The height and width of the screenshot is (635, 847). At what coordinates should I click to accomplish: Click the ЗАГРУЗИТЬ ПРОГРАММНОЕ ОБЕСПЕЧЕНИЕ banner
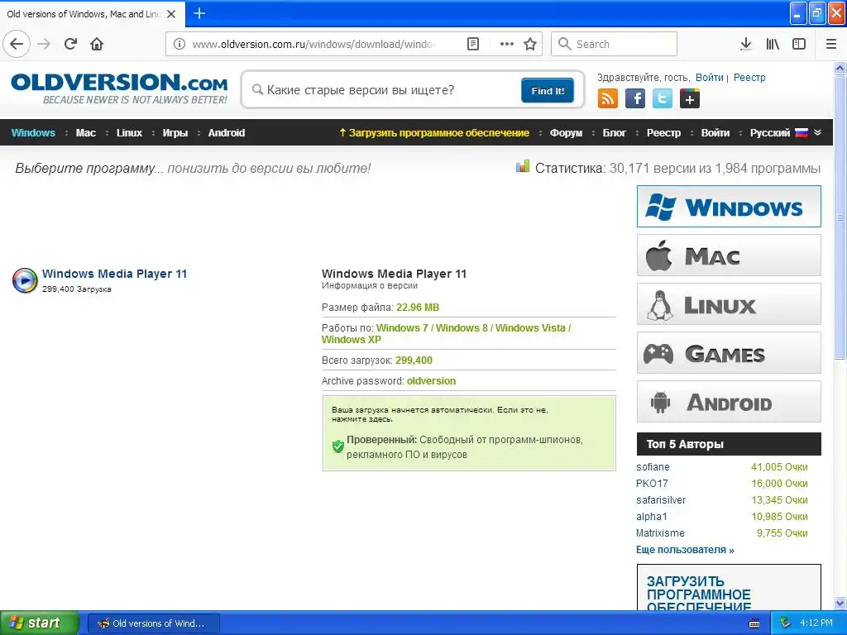(729, 588)
